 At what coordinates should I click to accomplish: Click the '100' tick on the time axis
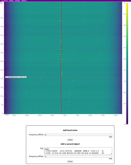pos(2,96)
